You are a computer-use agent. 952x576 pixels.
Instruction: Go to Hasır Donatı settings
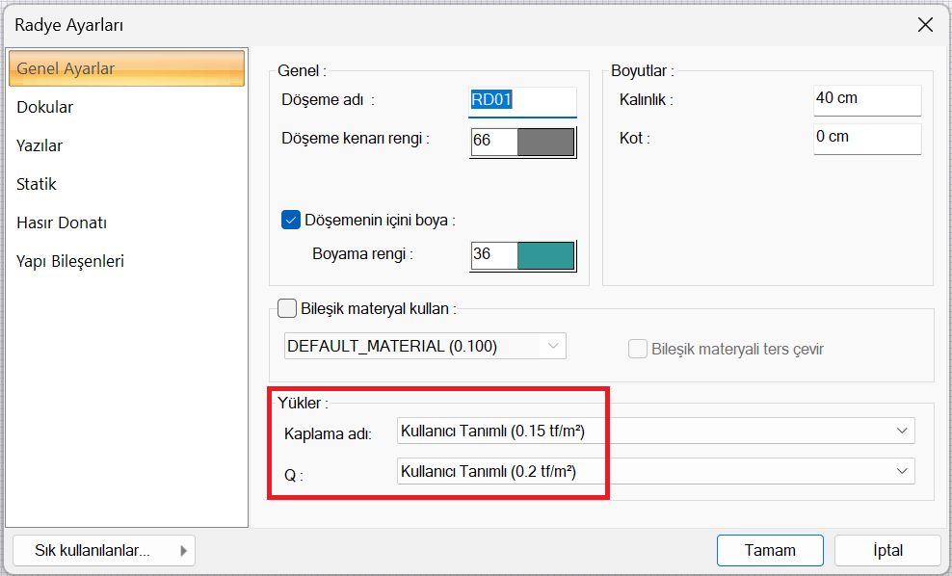[x=62, y=223]
